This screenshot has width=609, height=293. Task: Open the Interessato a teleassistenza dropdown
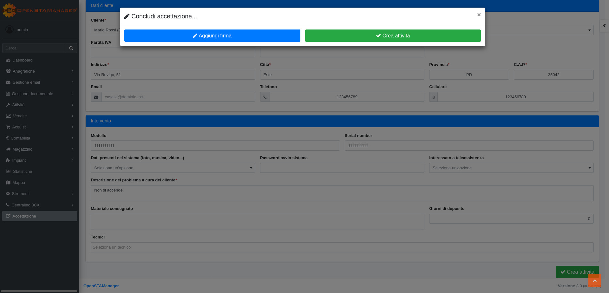click(x=511, y=168)
